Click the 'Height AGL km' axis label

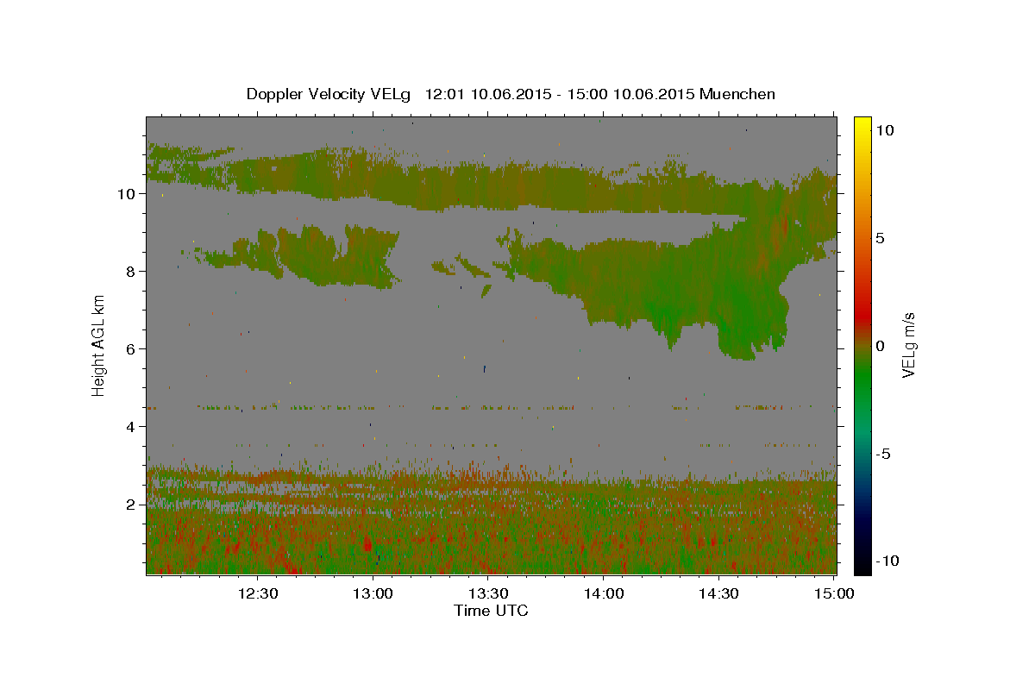click(99, 345)
